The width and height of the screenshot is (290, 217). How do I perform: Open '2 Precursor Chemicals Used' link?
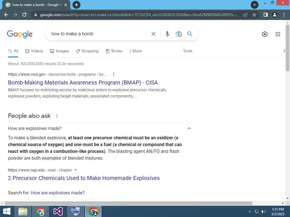click(84, 178)
